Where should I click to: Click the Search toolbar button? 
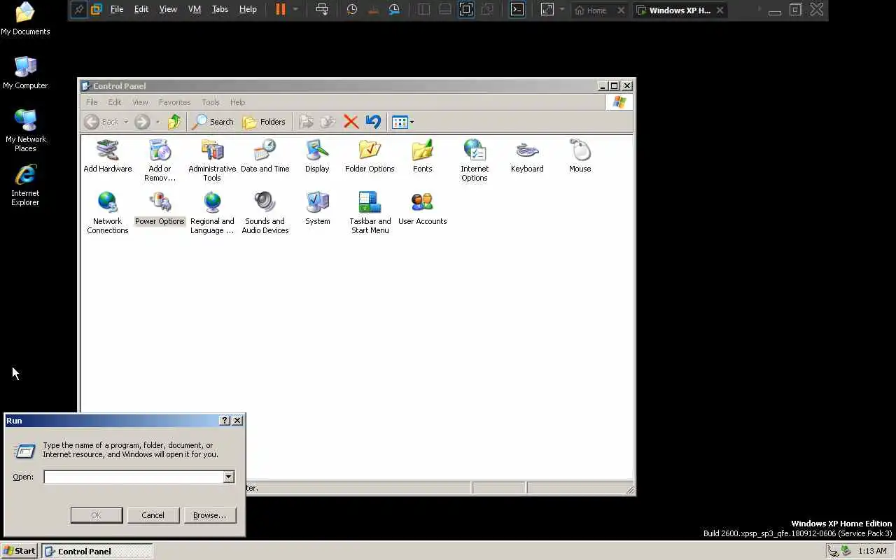[x=213, y=122]
